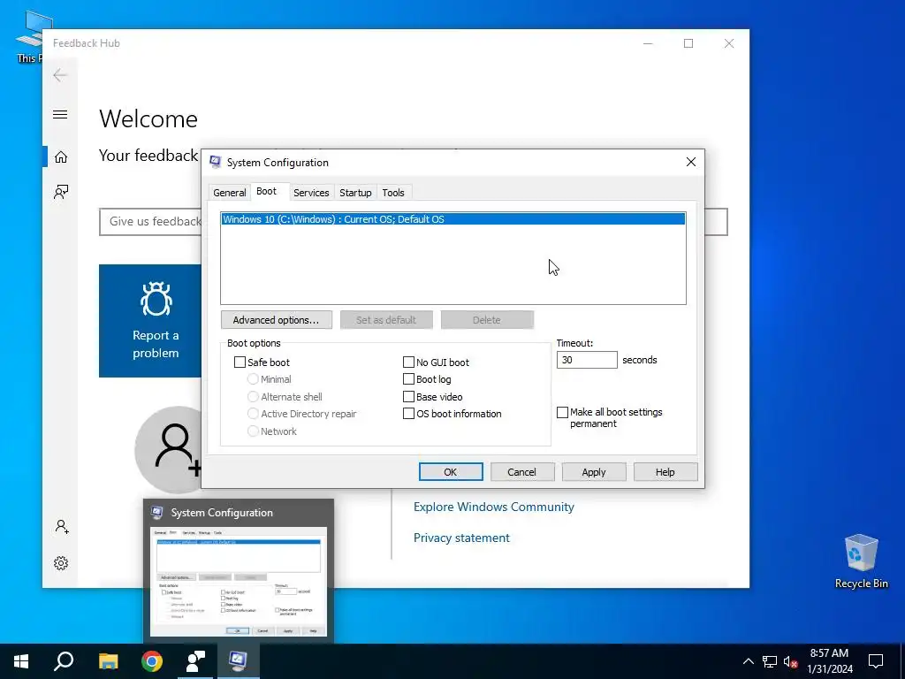Screen dimensions: 905x679
Task: Open Explore Windows Community link
Action: click(x=493, y=507)
